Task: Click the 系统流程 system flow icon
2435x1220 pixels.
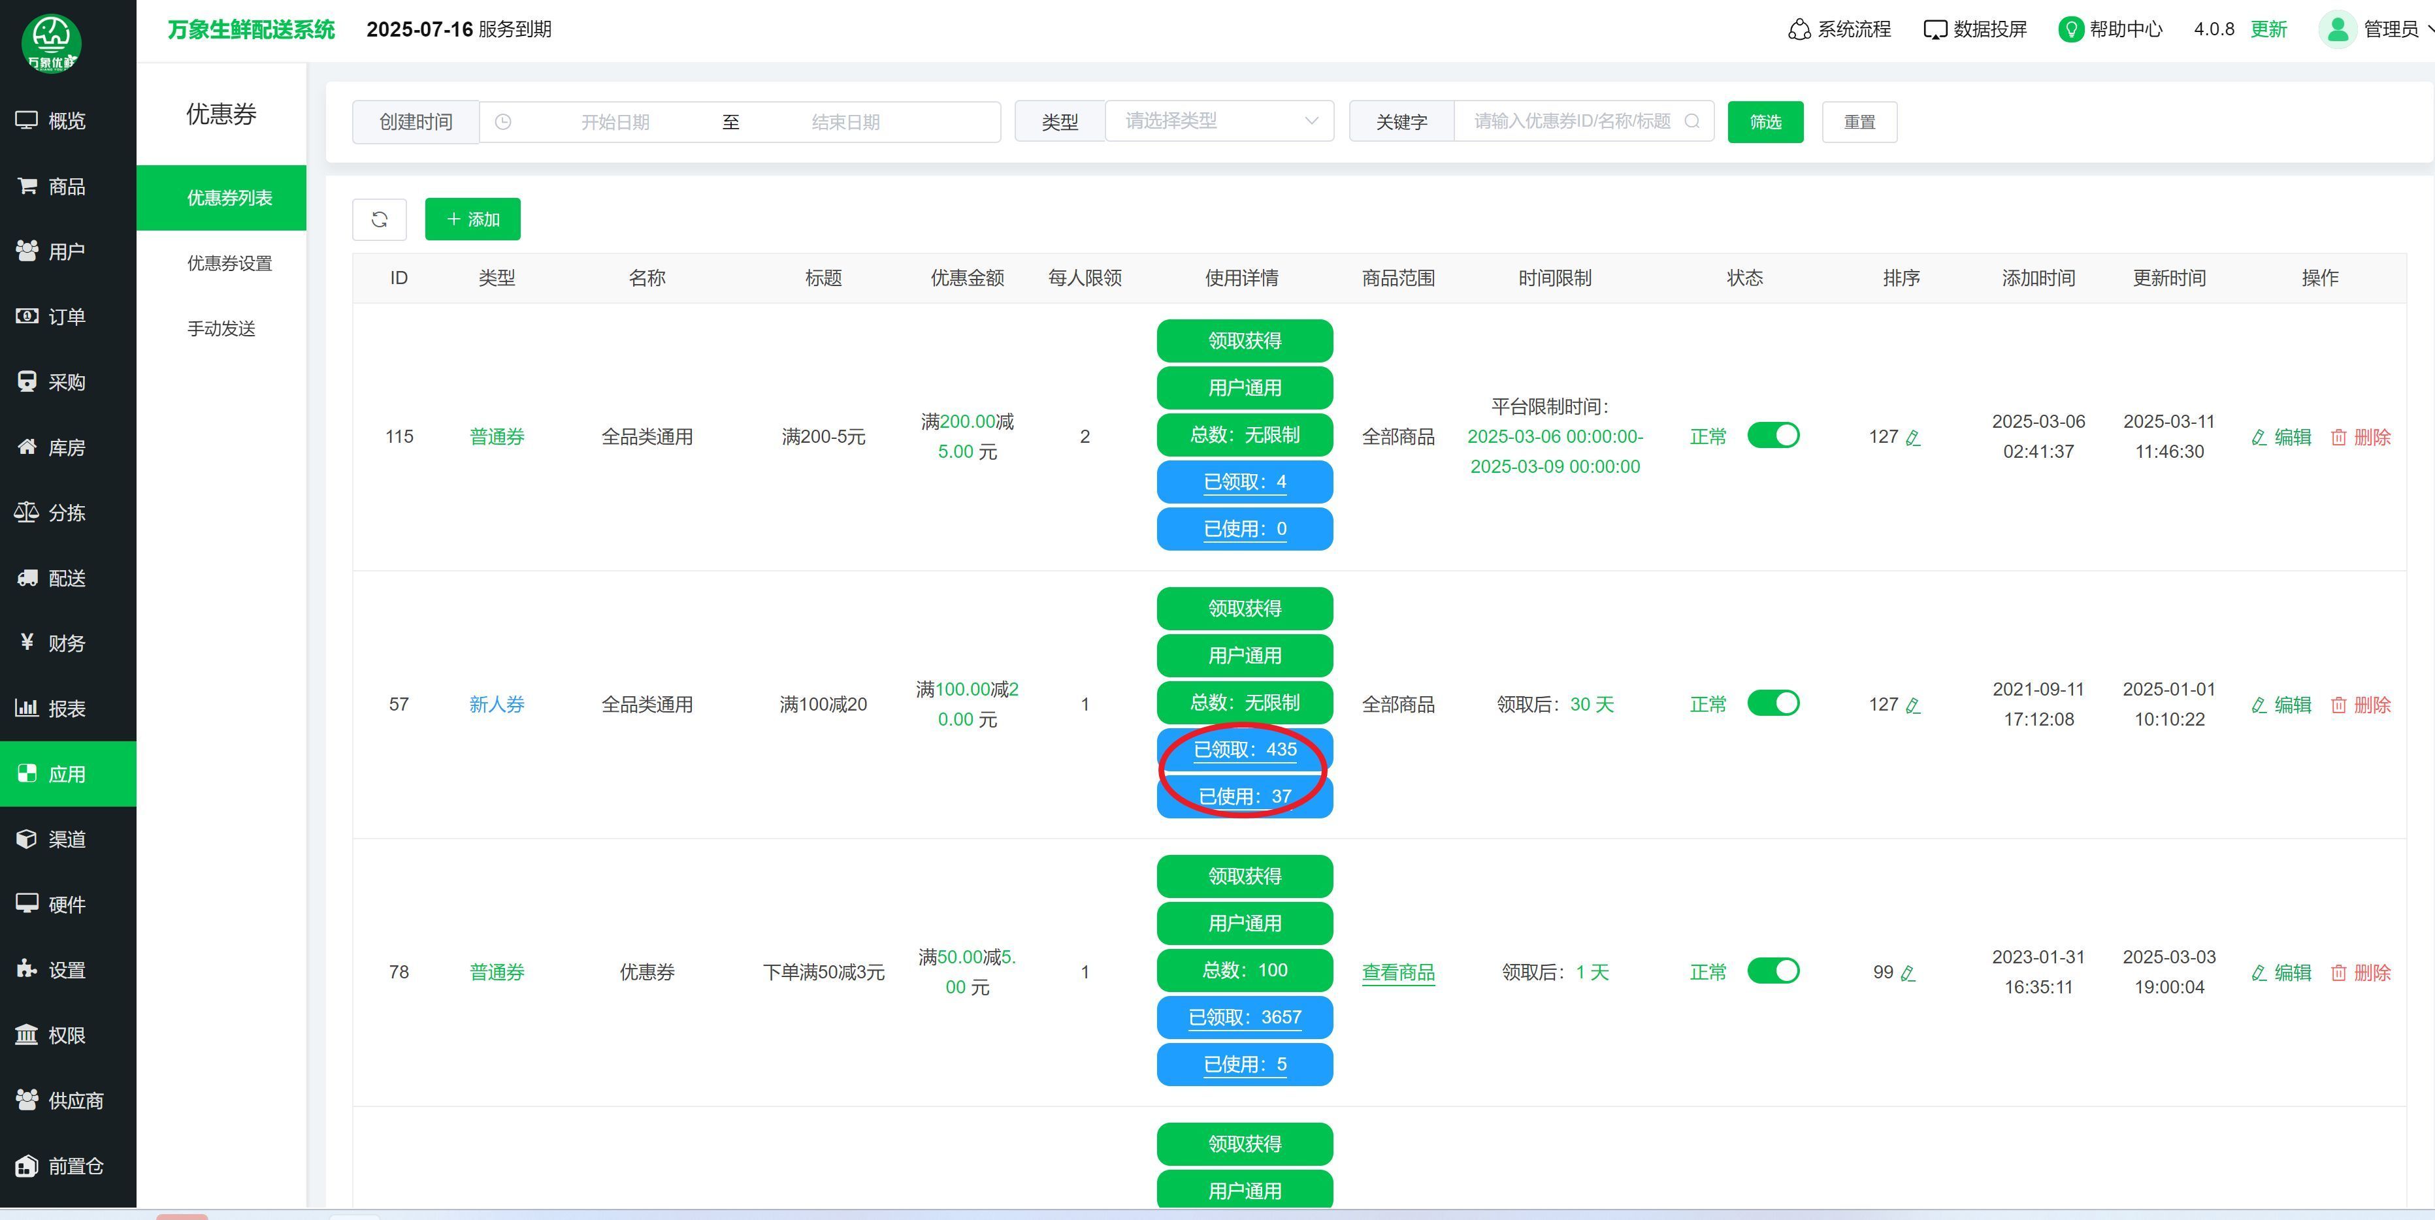Action: 1799,29
